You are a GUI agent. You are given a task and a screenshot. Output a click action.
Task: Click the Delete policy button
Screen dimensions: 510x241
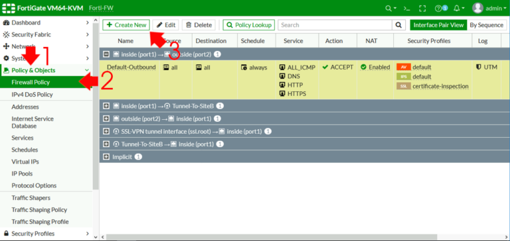[199, 25]
